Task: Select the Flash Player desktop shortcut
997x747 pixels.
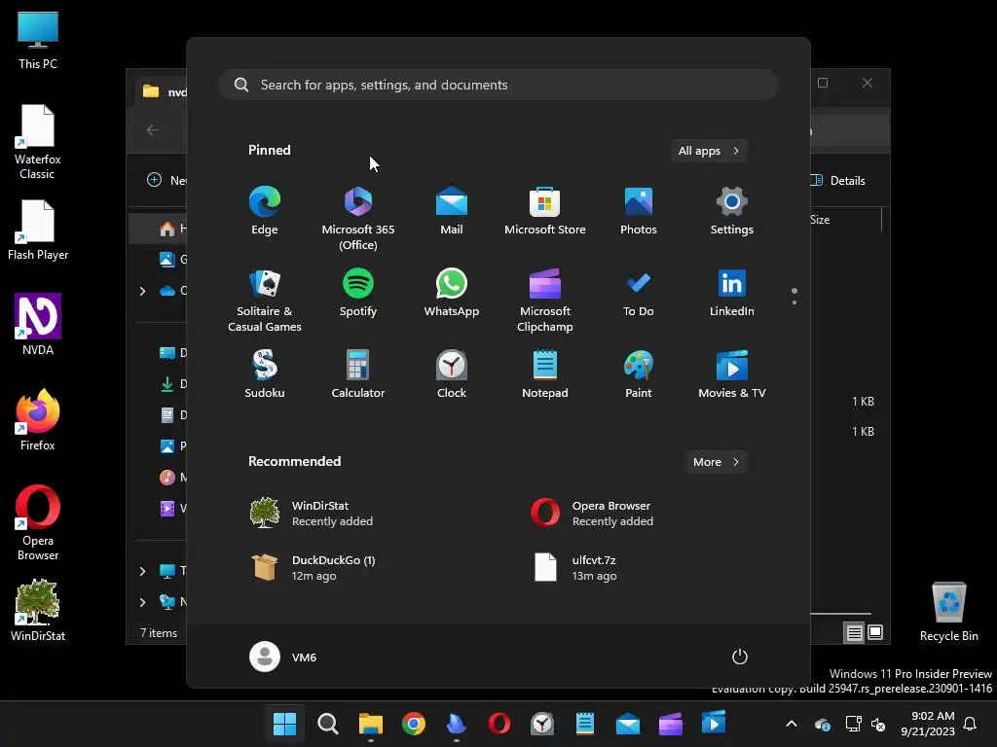Action: pos(38,230)
